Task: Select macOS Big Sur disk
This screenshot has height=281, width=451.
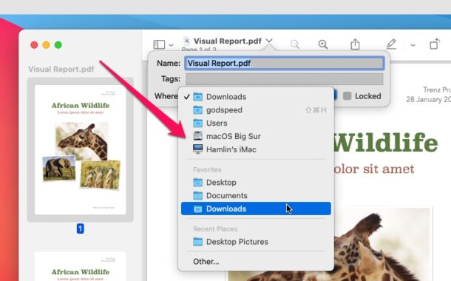Action: tap(256, 136)
